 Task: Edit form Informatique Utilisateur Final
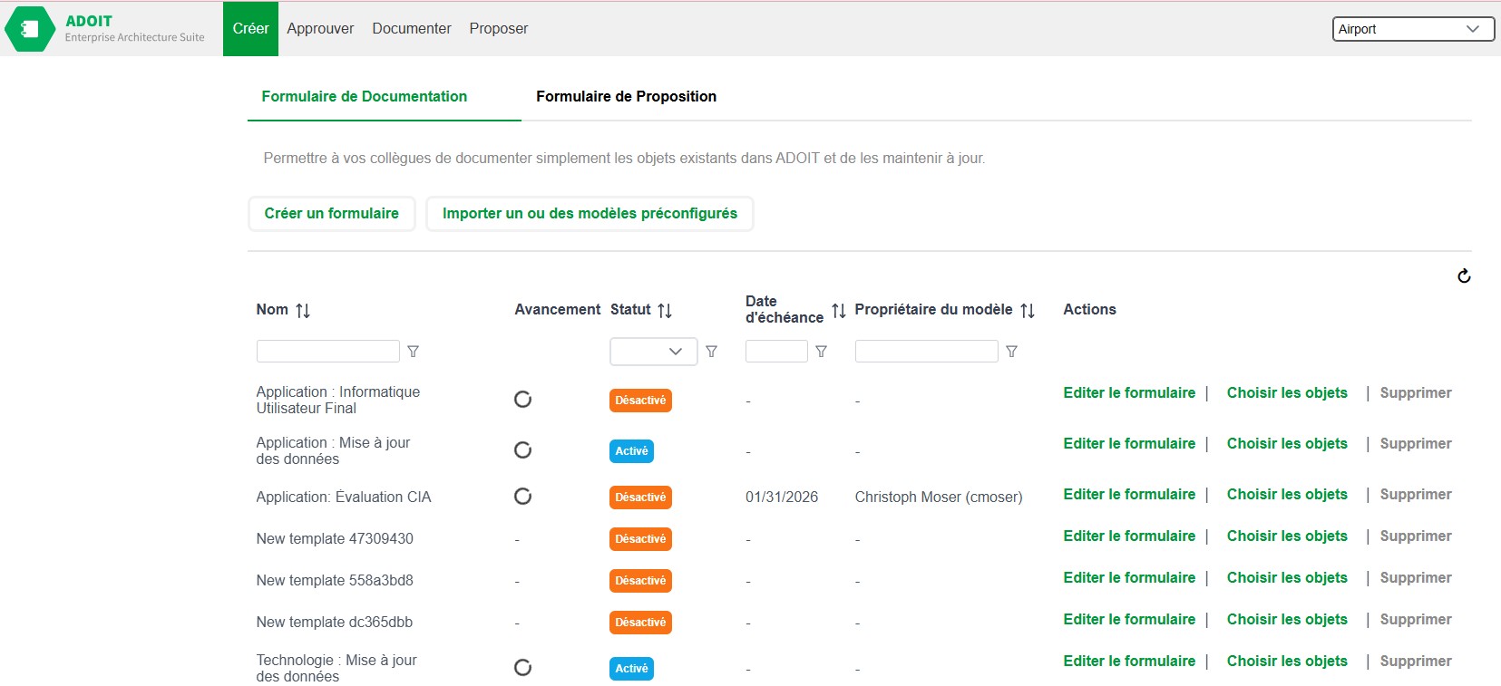[x=1129, y=393]
